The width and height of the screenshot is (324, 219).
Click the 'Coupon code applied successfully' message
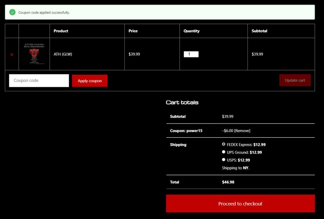44,12
